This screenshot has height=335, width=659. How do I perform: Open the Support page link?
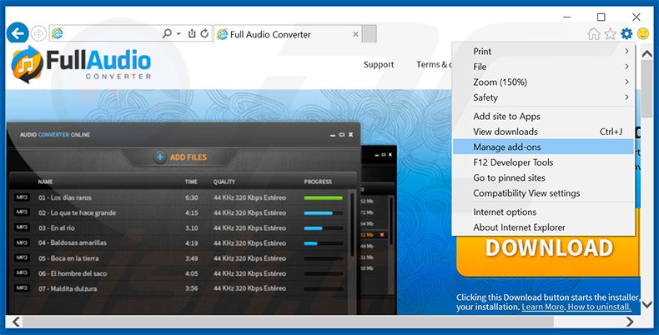click(379, 65)
